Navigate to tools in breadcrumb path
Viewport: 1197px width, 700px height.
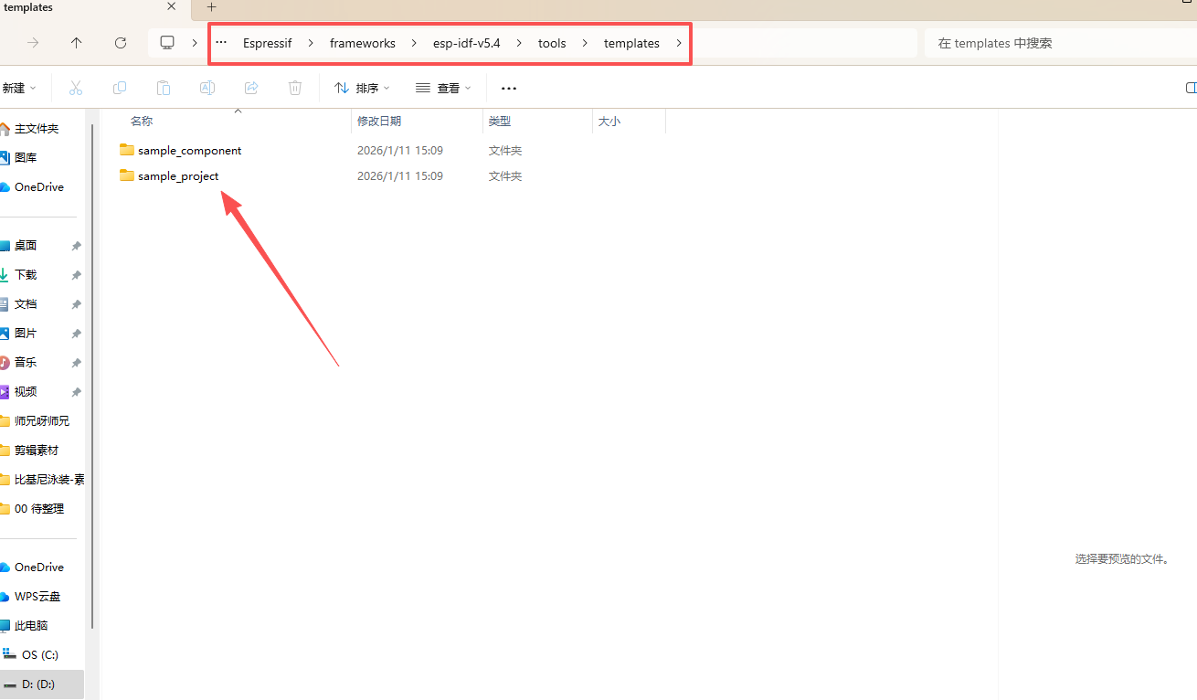click(x=552, y=43)
